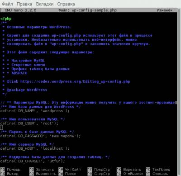Click the ТекПозиц shortcut in nano footer

tap(158, 170)
